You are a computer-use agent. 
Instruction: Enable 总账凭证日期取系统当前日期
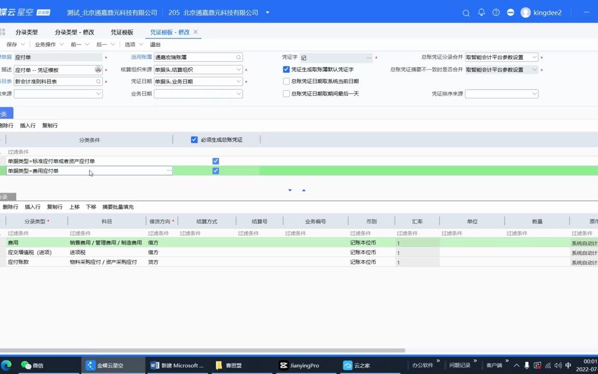[287, 81]
